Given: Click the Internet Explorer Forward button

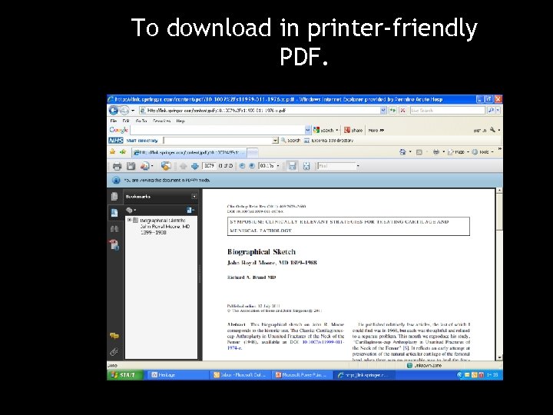Looking at the screenshot, I should pyautogui.click(x=124, y=111).
